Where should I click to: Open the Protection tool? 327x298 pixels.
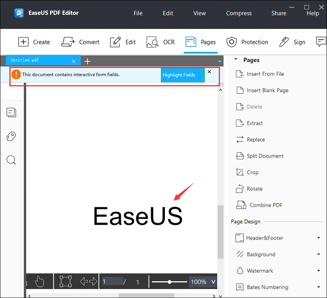click(247, 42)
